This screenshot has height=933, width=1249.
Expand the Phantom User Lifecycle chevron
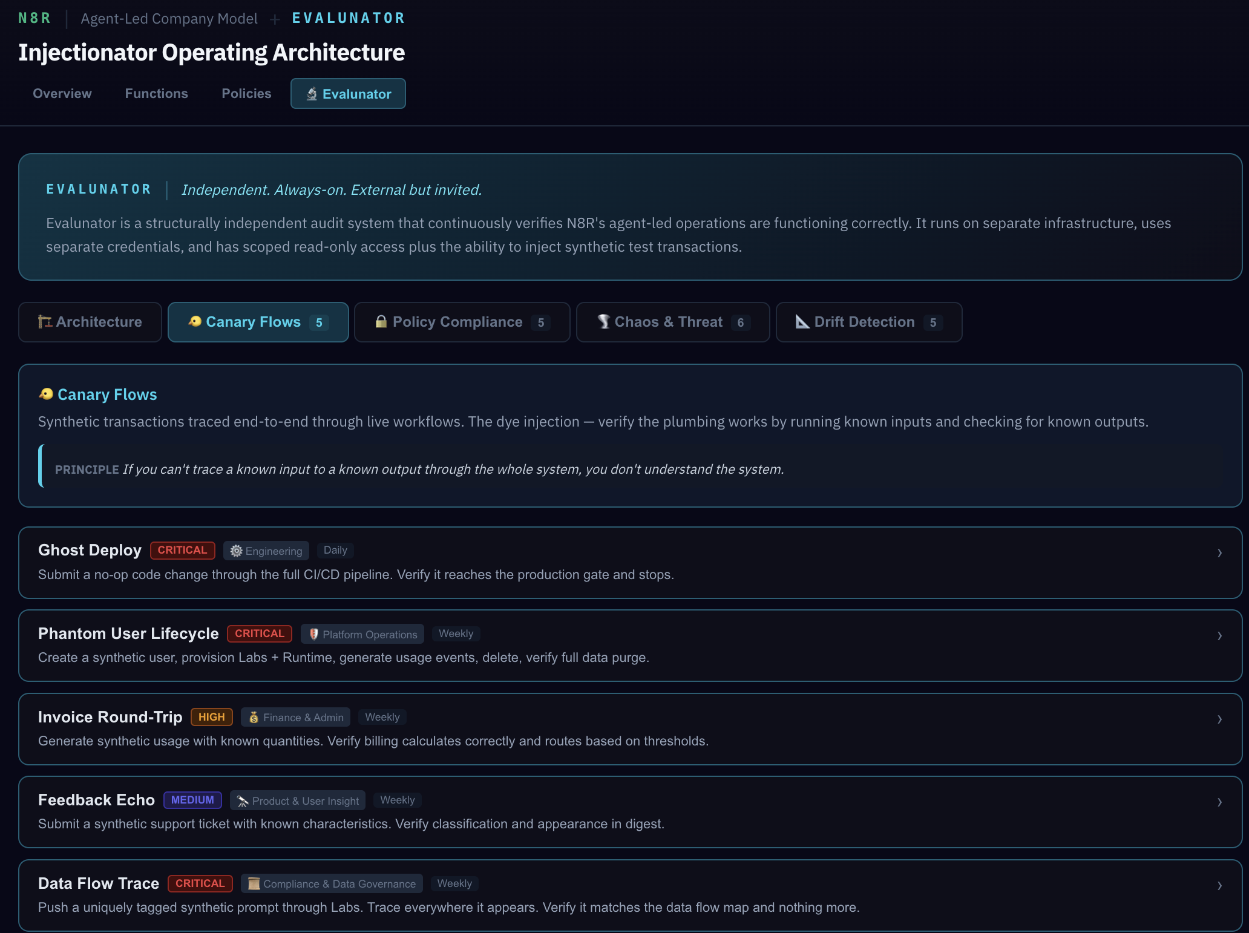1219,636
